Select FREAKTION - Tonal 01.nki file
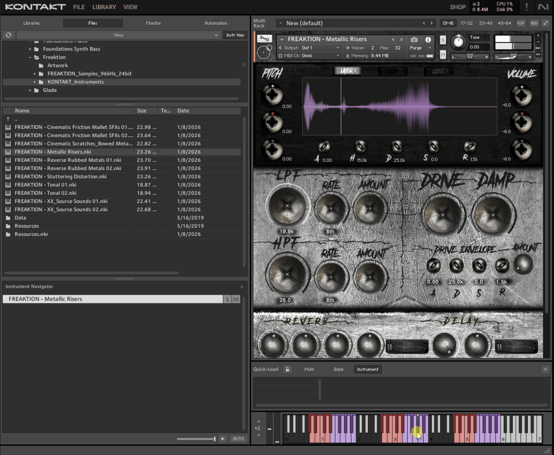Screen dimensions: 554x455 [x=45, y=185]
